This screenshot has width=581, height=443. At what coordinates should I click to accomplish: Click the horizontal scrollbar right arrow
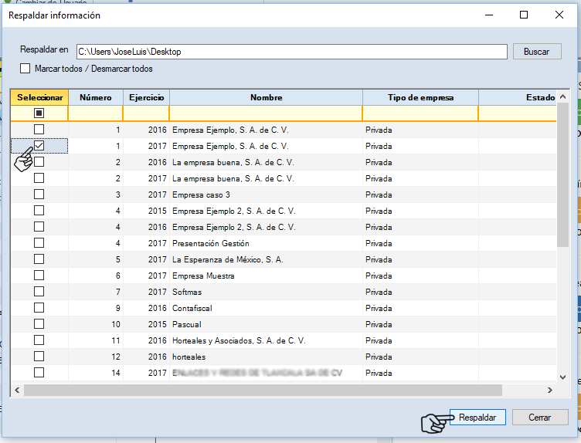pyautogui.click(x=549, y=391)
